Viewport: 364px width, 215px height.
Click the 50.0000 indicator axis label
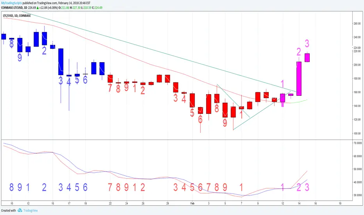(x=357, y=169)
